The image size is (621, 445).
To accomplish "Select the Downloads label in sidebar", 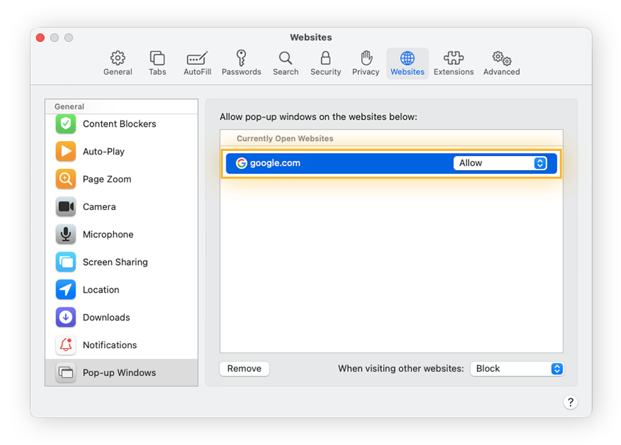I will click(106, 317).
